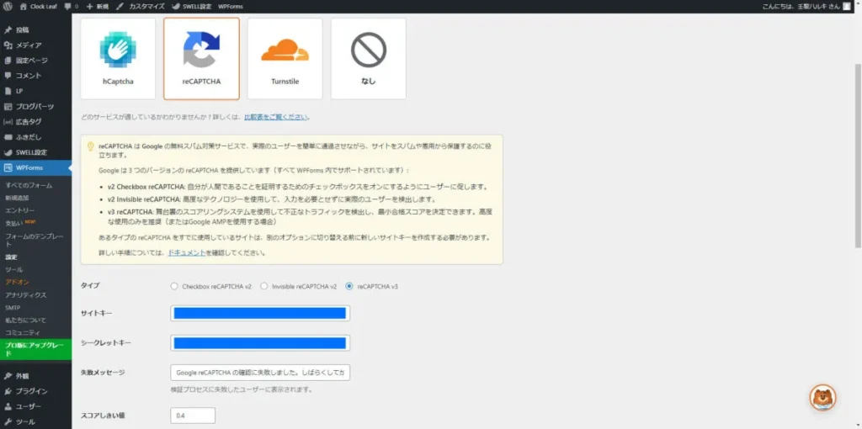The image size is (862, 429).
Task: Open 外観 in the sidebar
Action: 35,376
